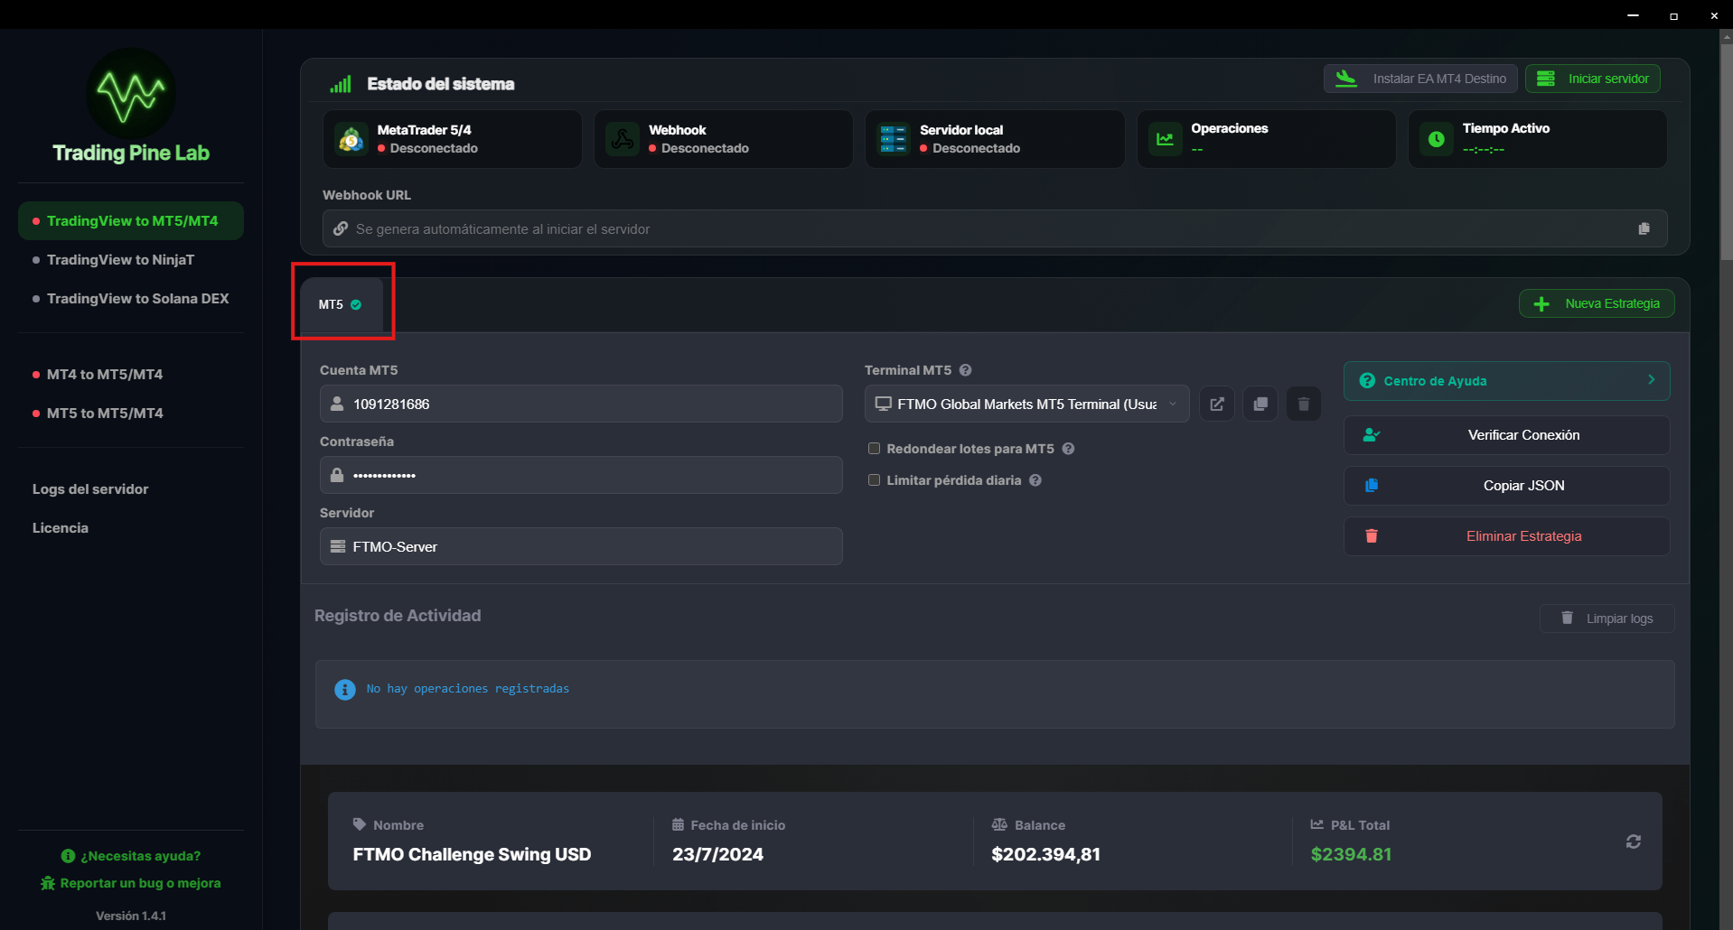This screenshot has width=1733, height=930.
Task: Open Reportar un bug o mejora link
Action: pos(140,883)
